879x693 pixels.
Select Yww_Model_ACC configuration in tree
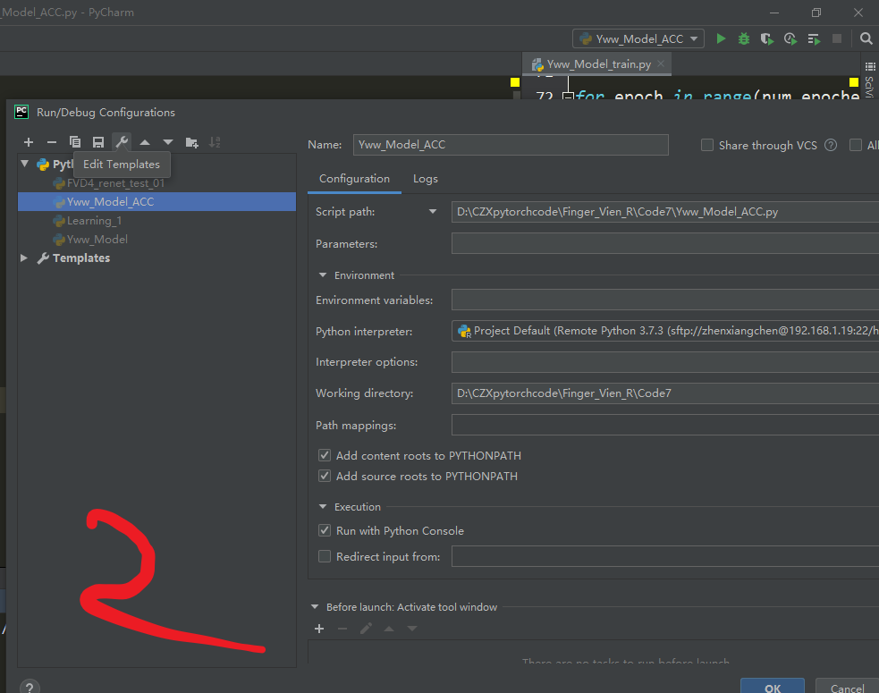pos(157,202)
